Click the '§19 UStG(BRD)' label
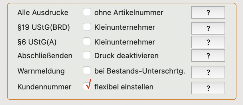This screenshot has width=243, height=105. pos(44,27)
